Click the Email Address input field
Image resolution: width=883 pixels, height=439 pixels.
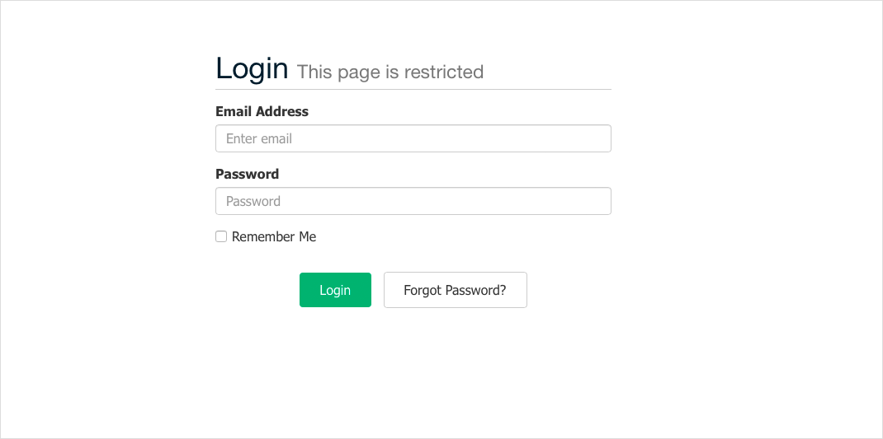click(413, 138)
